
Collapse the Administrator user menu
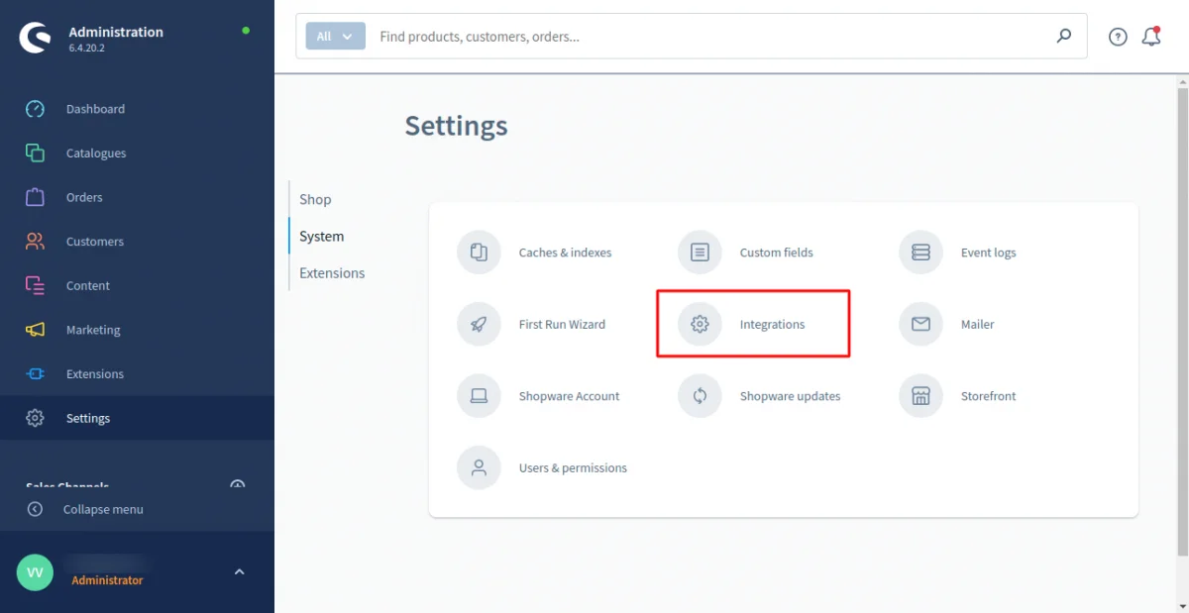click(239, 572)
